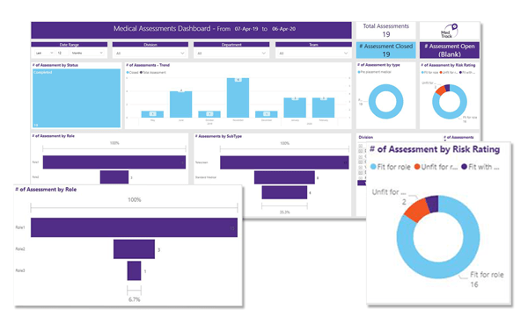Select the Completed tile in Assessment by Status
This screenshot has height=331, width=528.
77,98
